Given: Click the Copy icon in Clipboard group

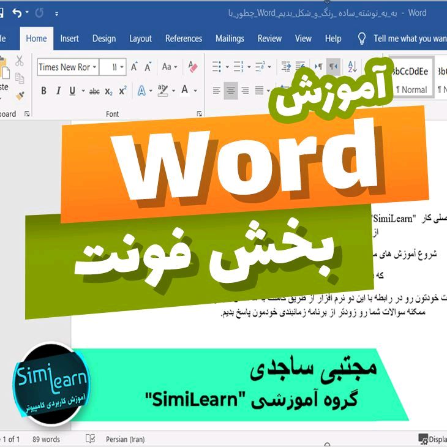Looking at the screenshot, I should 20,78.
